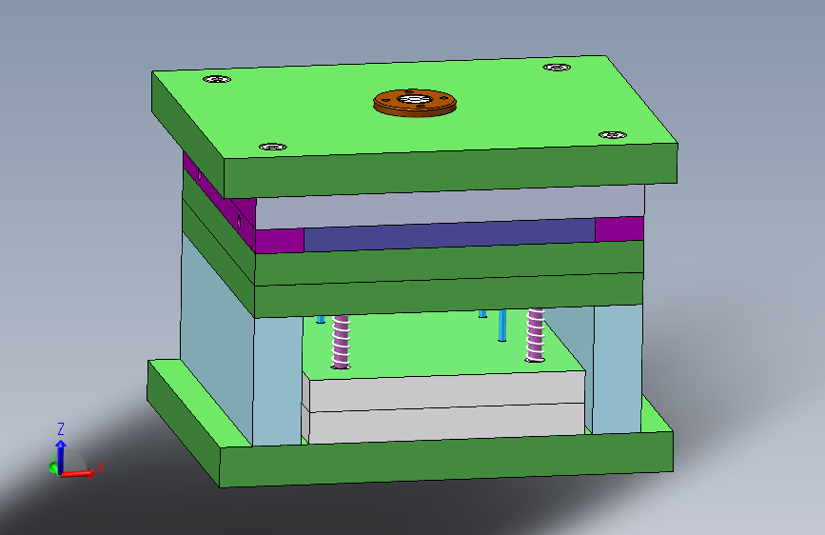Click the 'Z' axis label
825x535 pixels.
[61, 428]
